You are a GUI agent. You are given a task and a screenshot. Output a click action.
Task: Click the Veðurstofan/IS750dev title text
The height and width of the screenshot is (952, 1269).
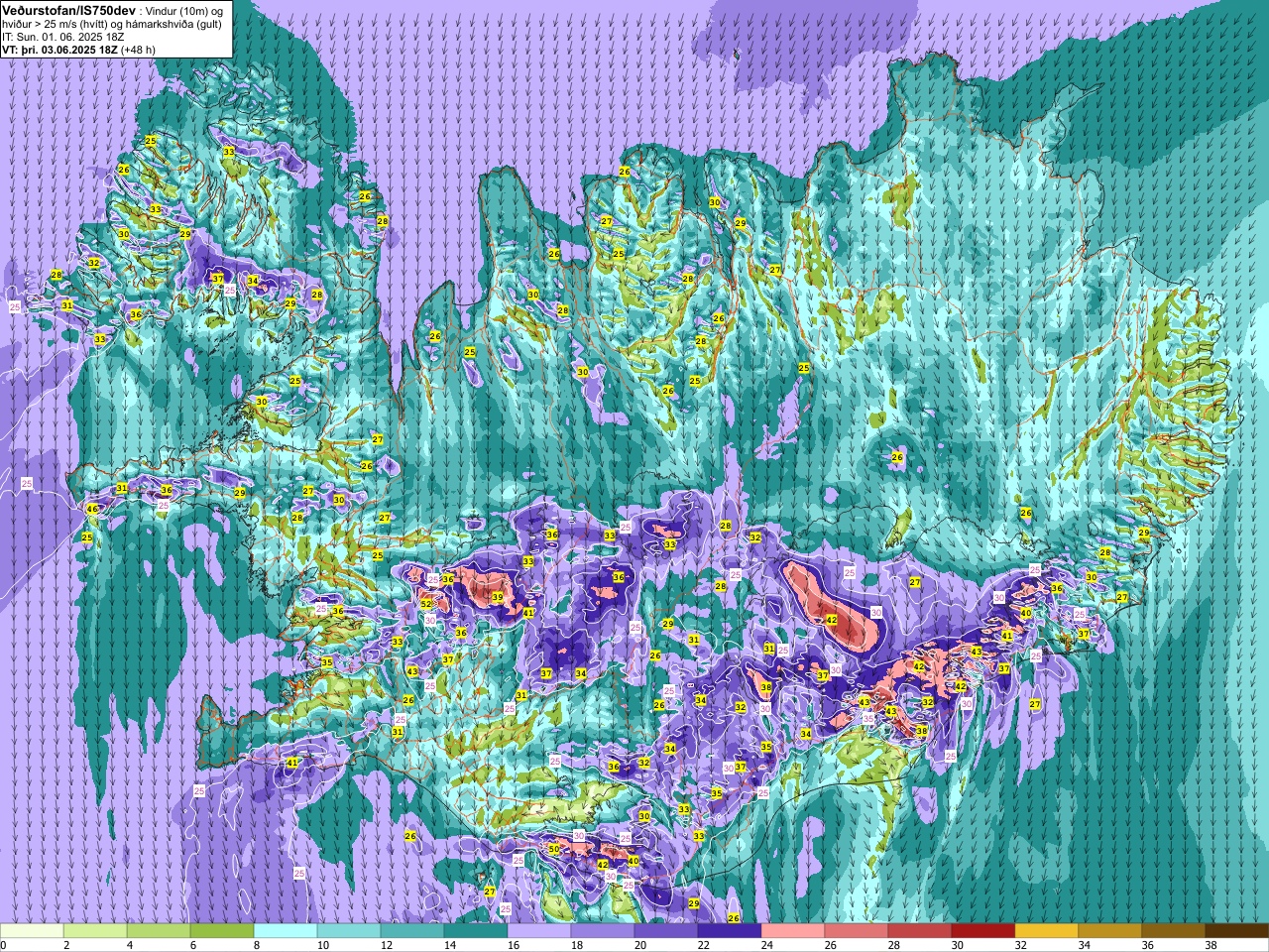69,9
